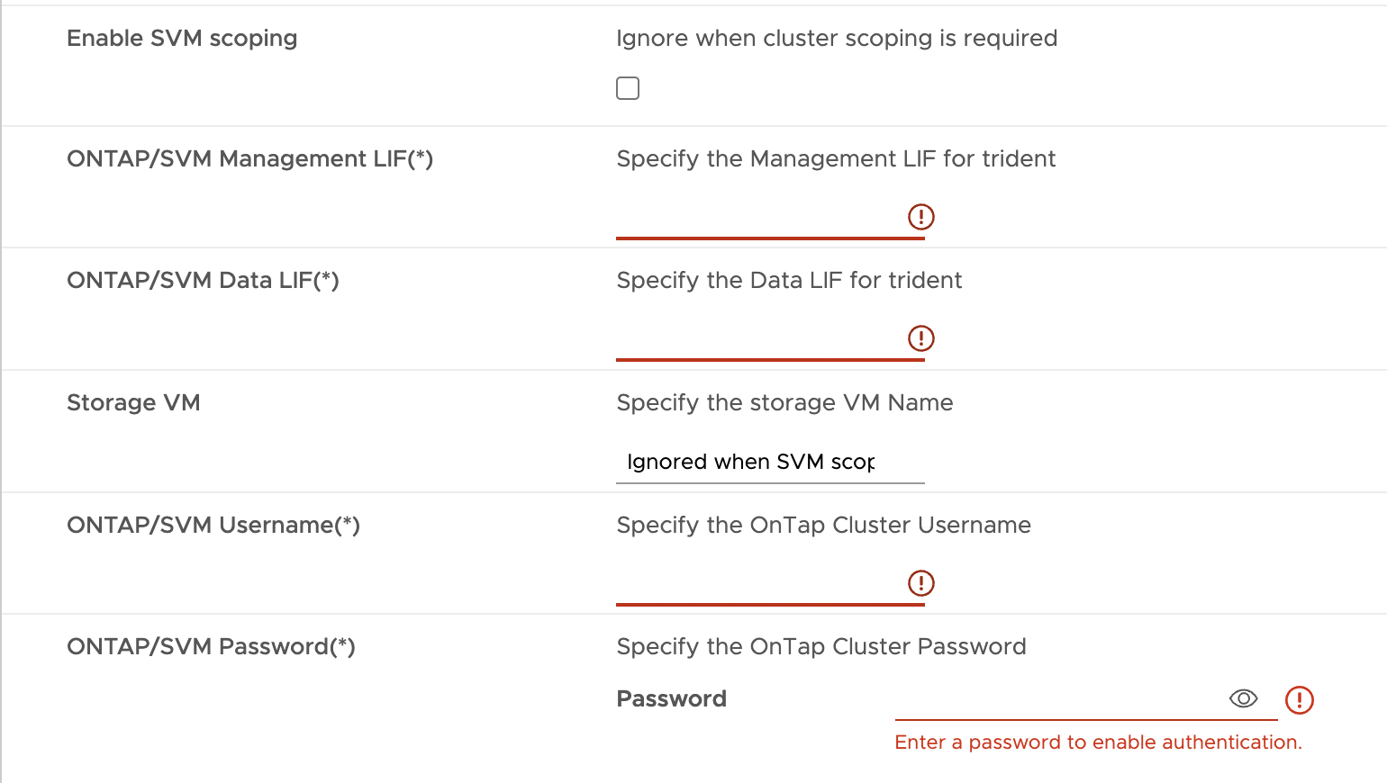Click the Data LIF error warning icon
1387x783 pixels.
[x=920, y=338]
